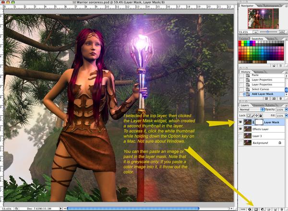The image size is (288, 211).
Task: Create a new adjustment layer via half-circle icon
Action: (263, 209)
